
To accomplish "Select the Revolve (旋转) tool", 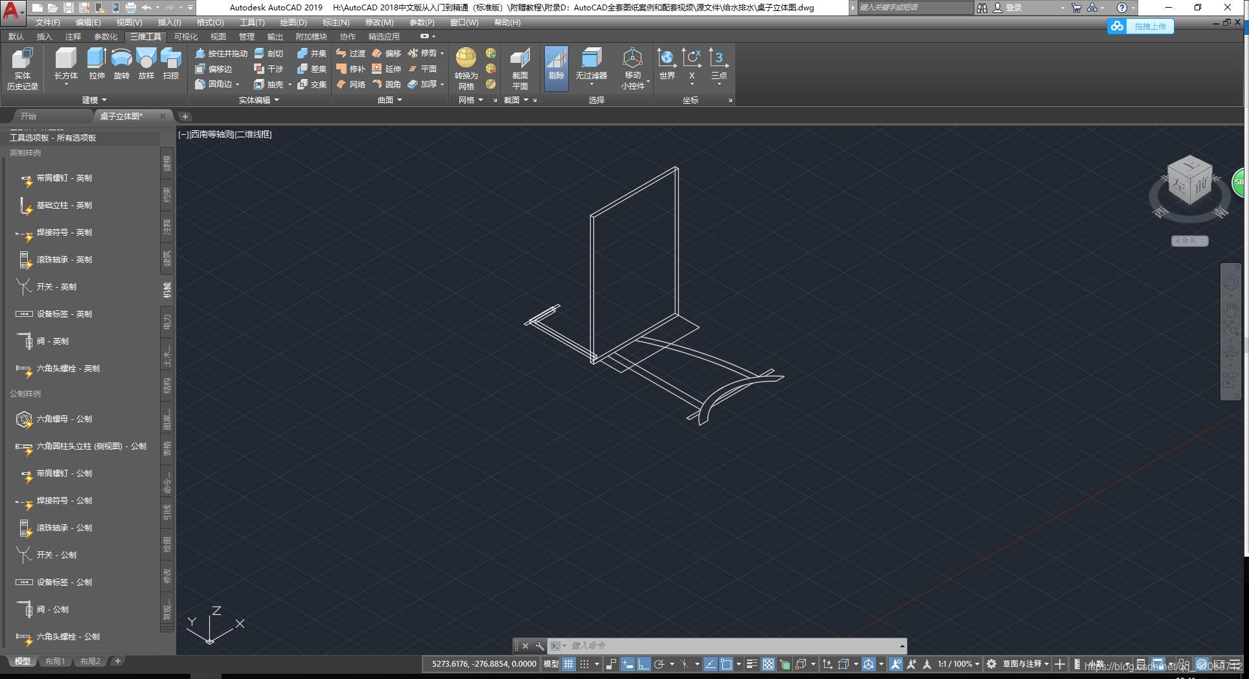I will click(x=122, y=63).
